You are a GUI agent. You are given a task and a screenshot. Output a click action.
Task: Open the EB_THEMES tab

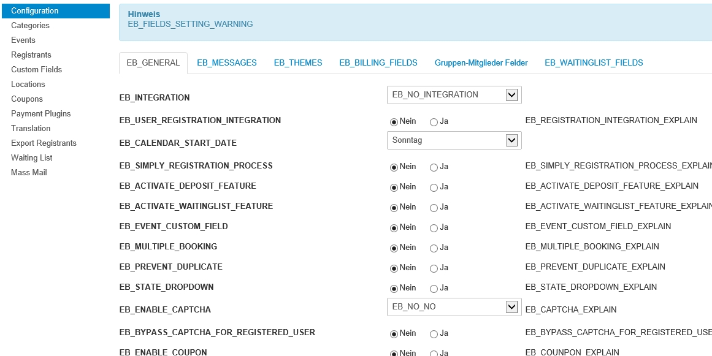298,62
